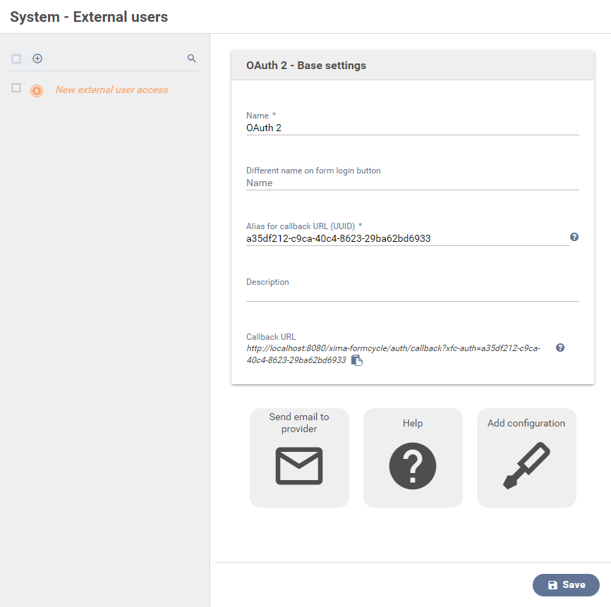The image size is (611, 607).
Task: Click the large question mark Help icon
Action: [x=413, y=466]
